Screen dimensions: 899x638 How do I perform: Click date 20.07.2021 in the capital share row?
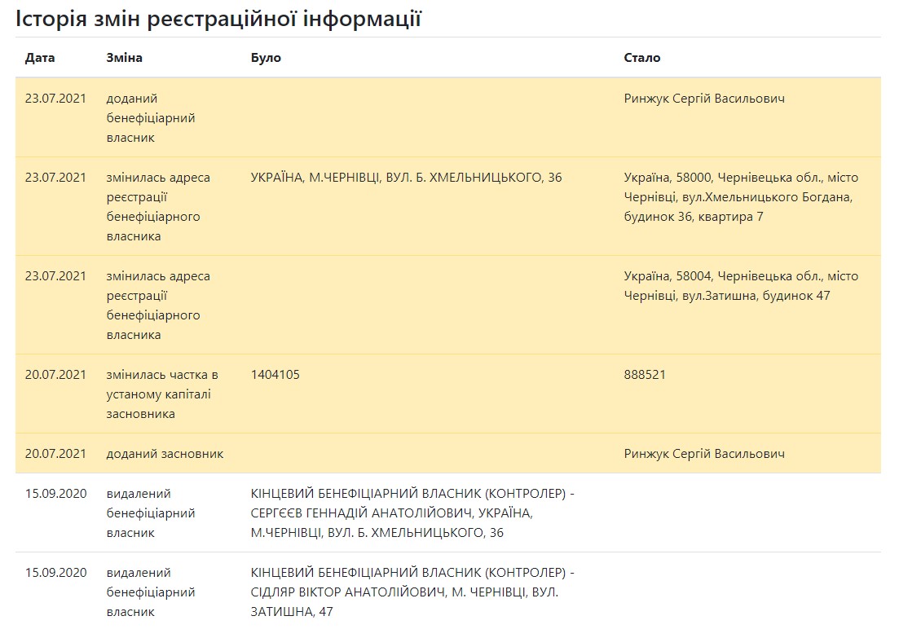55,375
